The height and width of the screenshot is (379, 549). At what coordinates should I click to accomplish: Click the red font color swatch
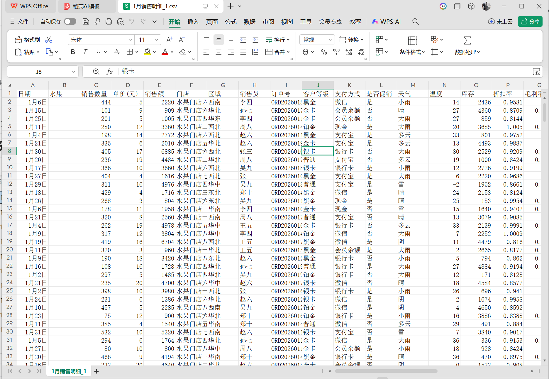tap(165, 52)
